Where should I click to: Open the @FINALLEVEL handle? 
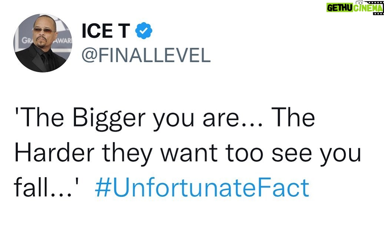tap(146, 55)
